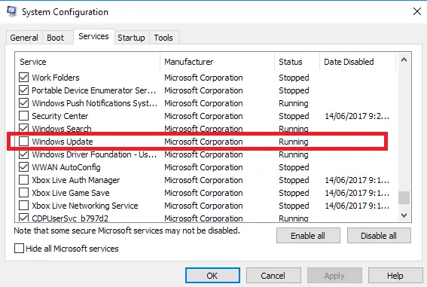427x287 pixels.
Task: Click Windows Update's Running status
Action: coord(294,142)
